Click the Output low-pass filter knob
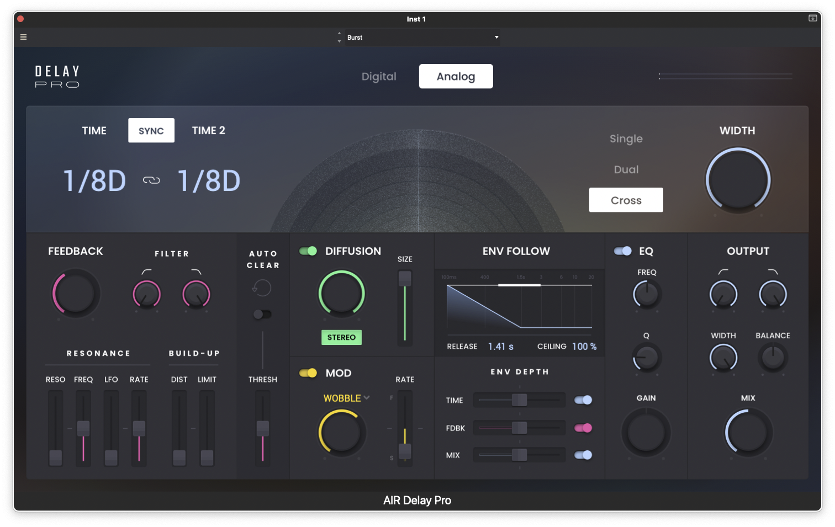The image size is (835, 527). 773,294
